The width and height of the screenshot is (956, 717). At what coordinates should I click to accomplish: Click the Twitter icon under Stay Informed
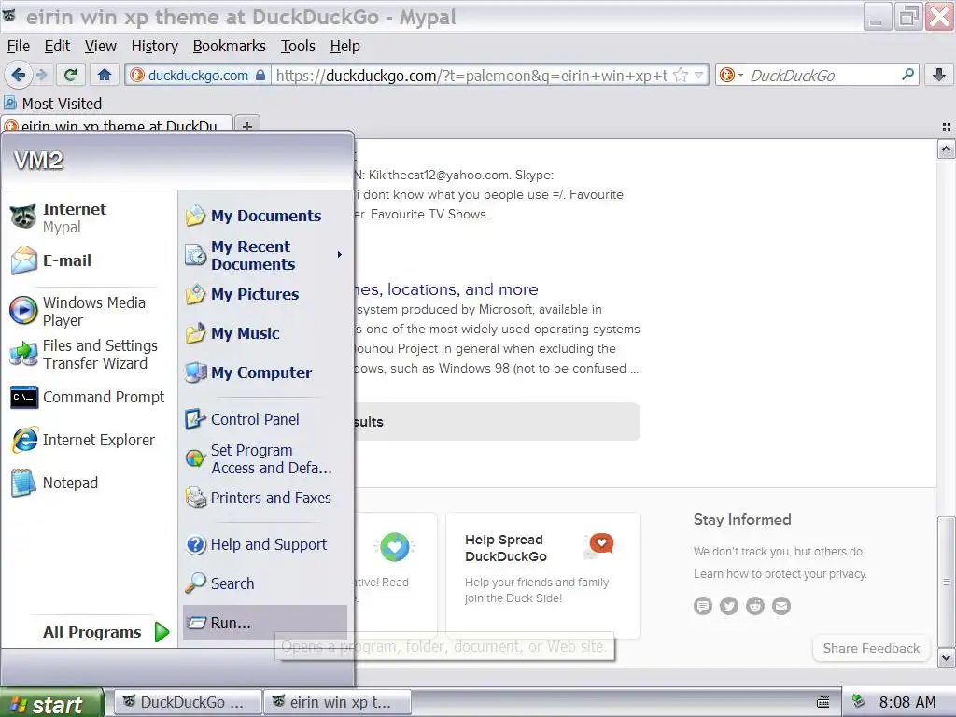click(x=728, y=605)
